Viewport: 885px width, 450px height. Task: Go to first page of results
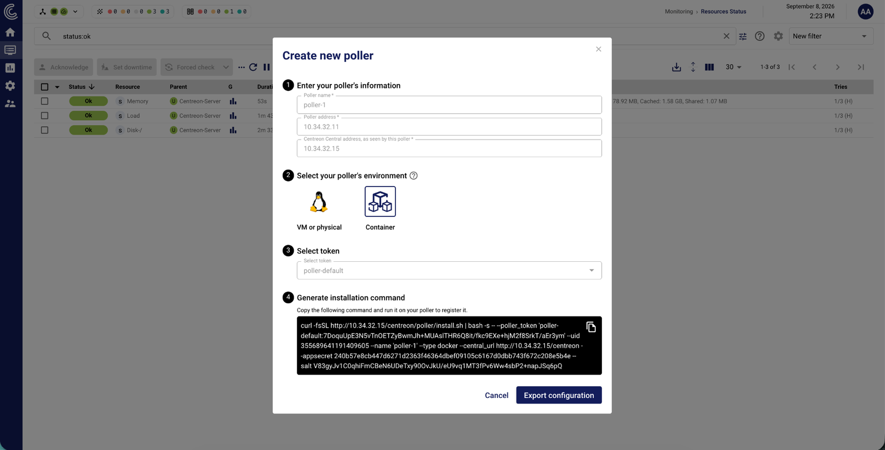[792, 67]
